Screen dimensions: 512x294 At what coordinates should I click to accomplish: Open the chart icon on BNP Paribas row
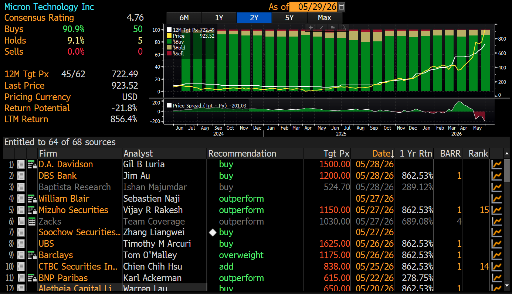(x=496, y=278)
